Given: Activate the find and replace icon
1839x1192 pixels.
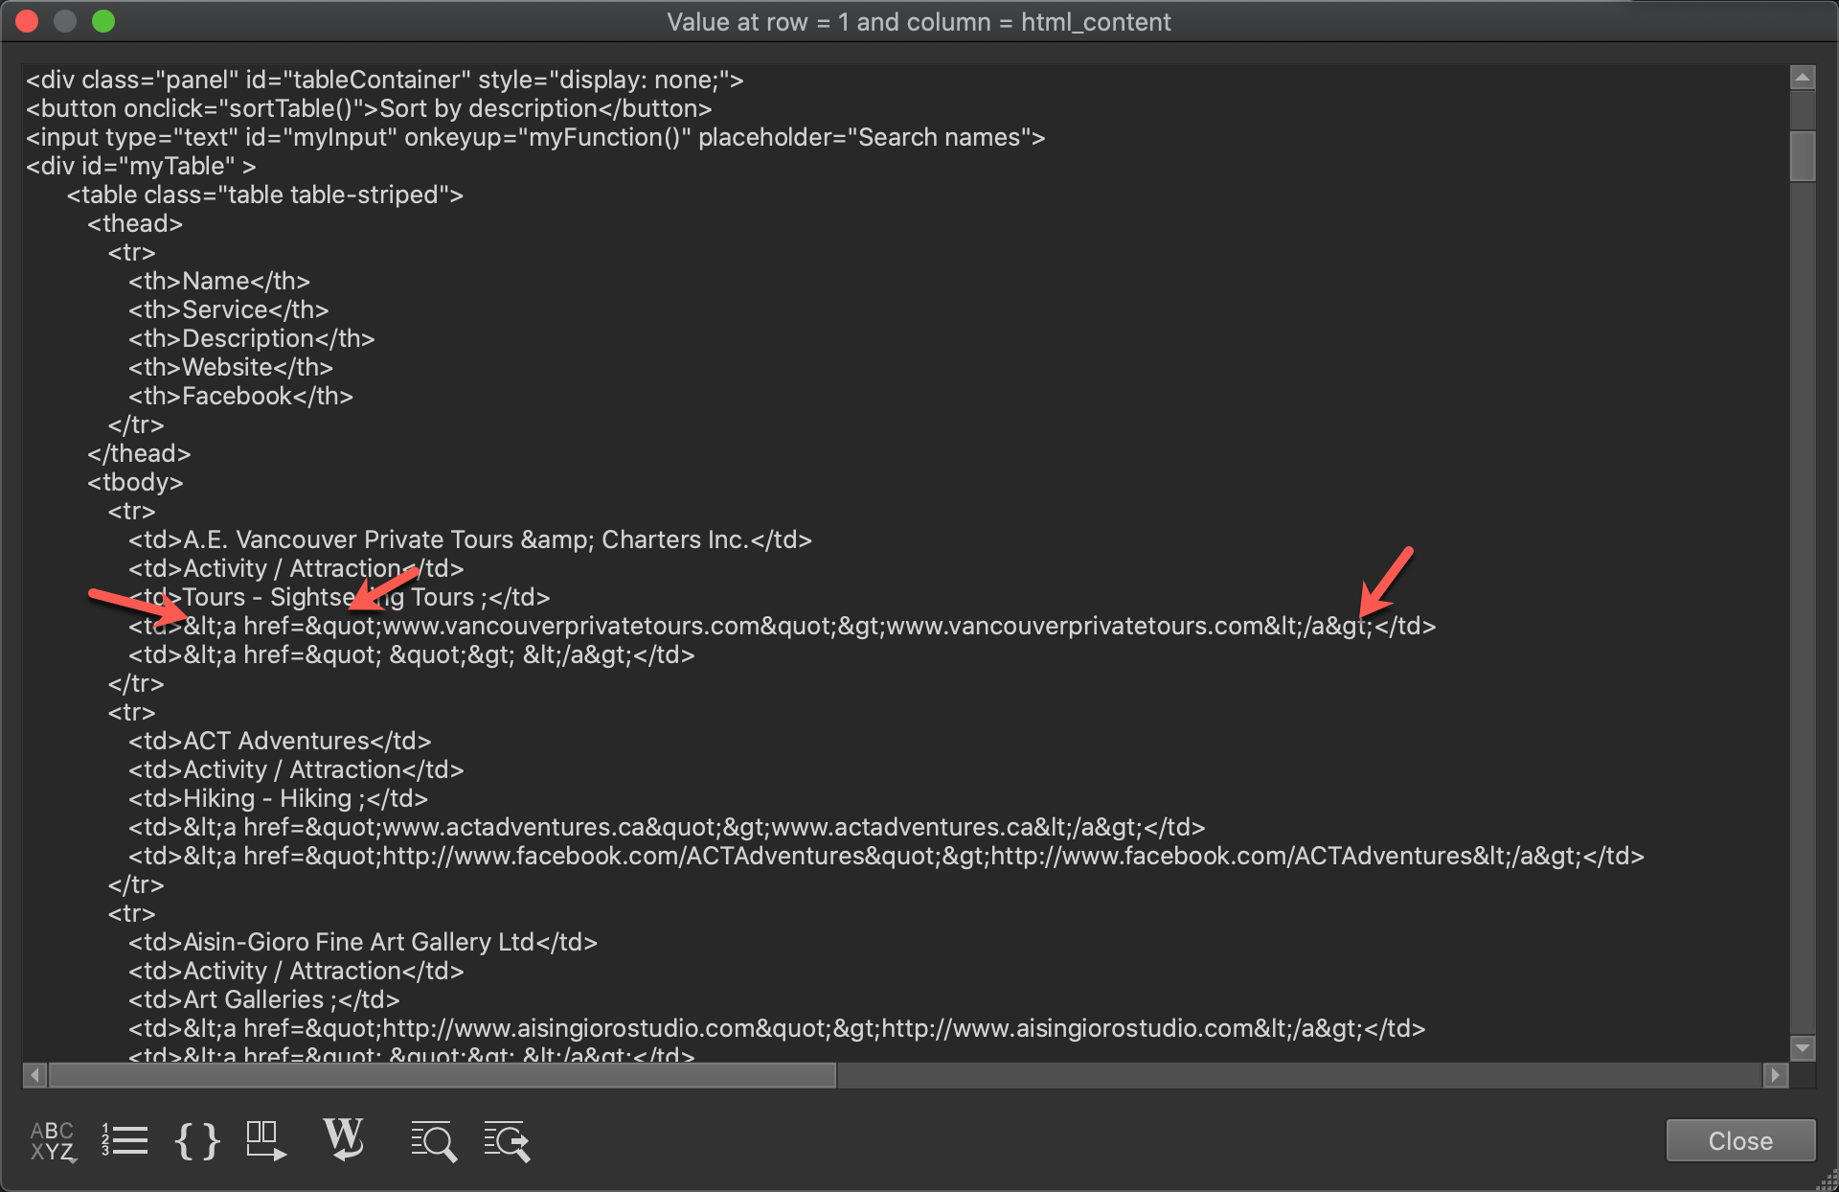Looking at the screenshot, I should pyautogui.click(x=507, y=1141).
